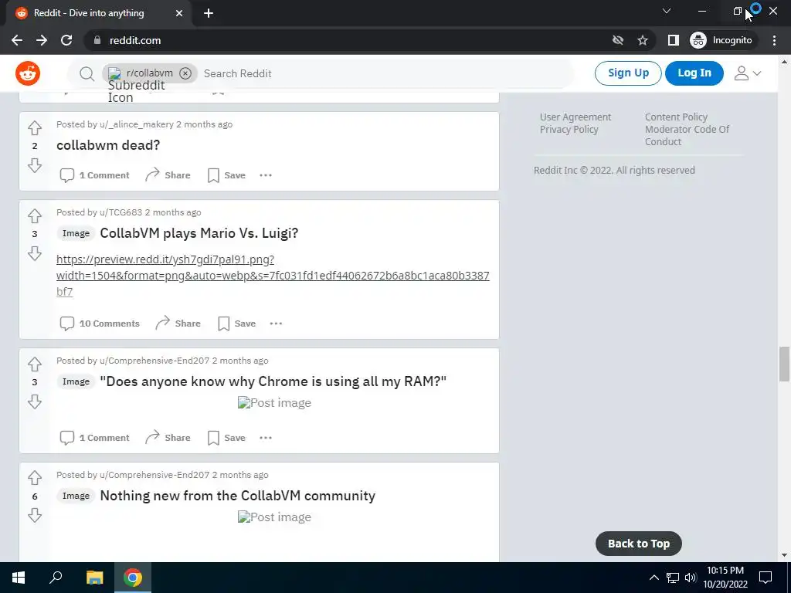Reload the Reddit page
Image resolution: width=791 pixels, height=593 pixels.
coord(66,40)
